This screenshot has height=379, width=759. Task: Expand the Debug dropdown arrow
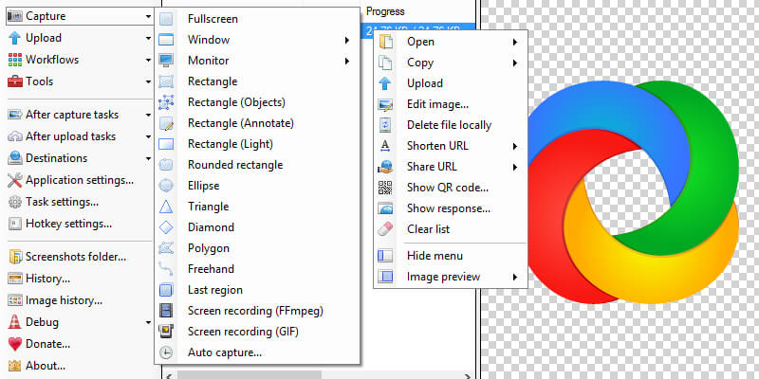tap(148, 322)
